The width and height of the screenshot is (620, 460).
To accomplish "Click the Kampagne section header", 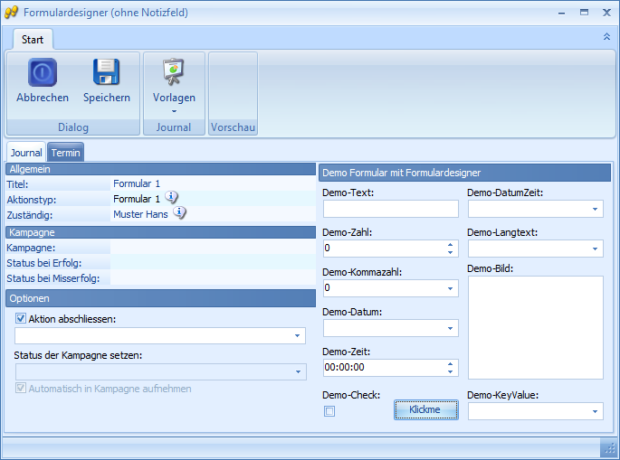I will coord(160,232).
